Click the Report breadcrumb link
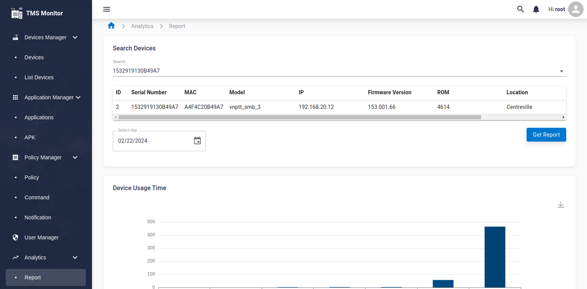Viewport: 587px width, 289px height. [x=177, y=26]
